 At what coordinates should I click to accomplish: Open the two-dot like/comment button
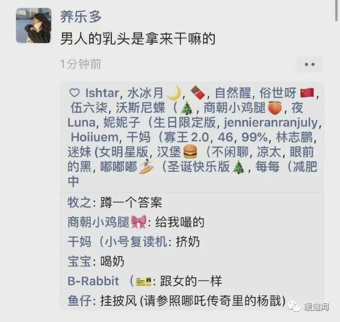click(x=309, y=64)
